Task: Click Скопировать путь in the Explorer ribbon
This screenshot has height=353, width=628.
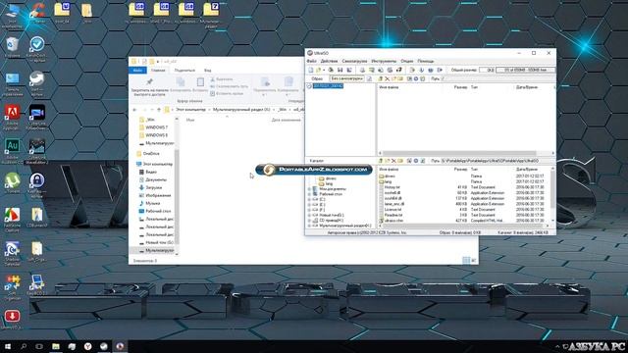Action: [x=229, y=86]
